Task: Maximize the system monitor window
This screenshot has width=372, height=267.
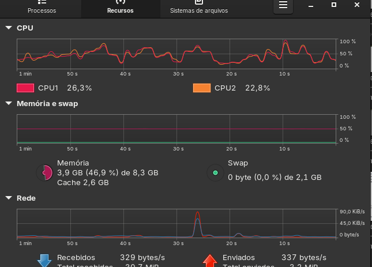Action: pos(333,5)
